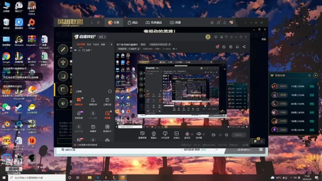
Task: Open the 弹幕助手 tool
Action: (x=79, y=102)
